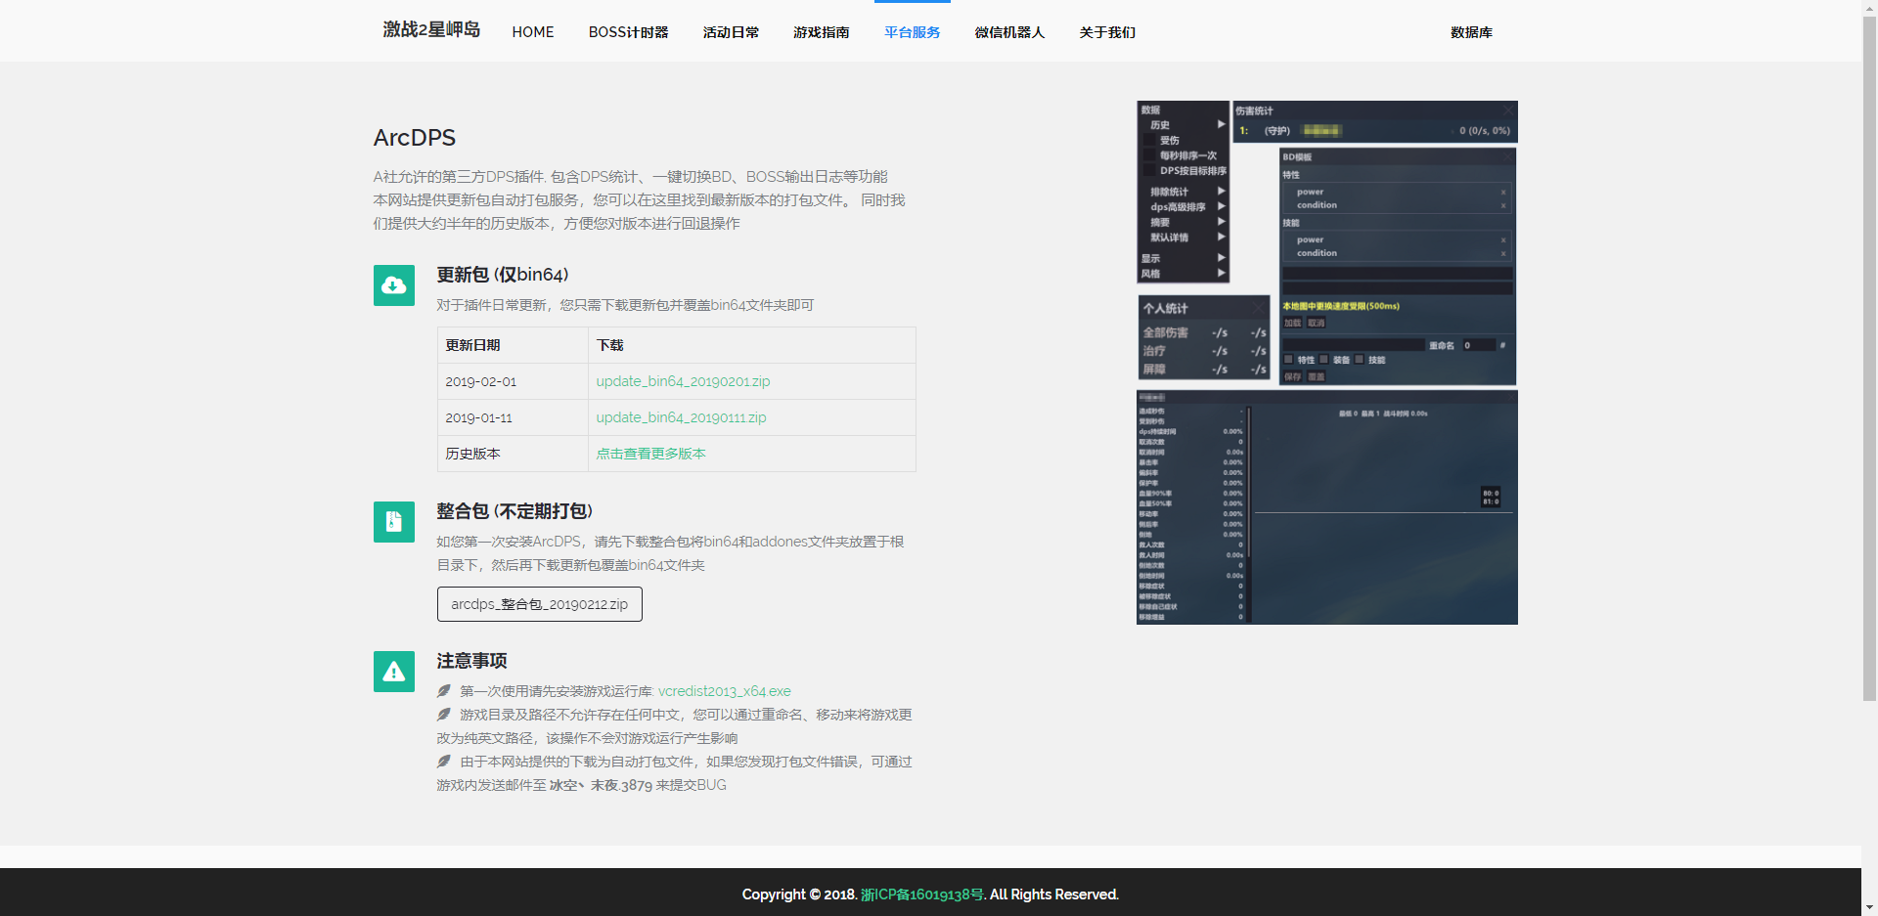Click the Copyright © 2018 footer text
The width and height of the screenshot is (1878, 916).
click(799, 894)
